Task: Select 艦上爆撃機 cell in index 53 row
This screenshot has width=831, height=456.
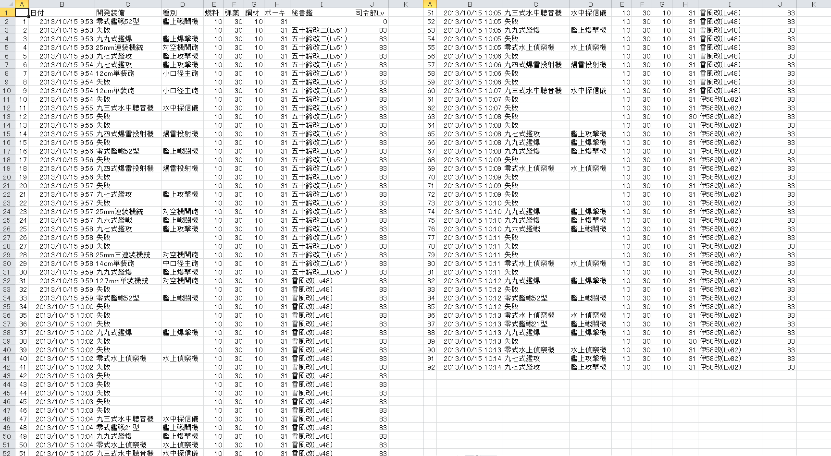Action: click(x=591, y=30)
